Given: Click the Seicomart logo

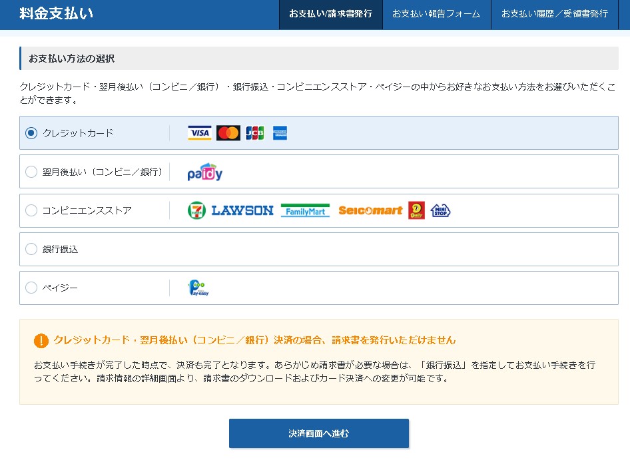Looking at the screenshot, I should (370, 210).
